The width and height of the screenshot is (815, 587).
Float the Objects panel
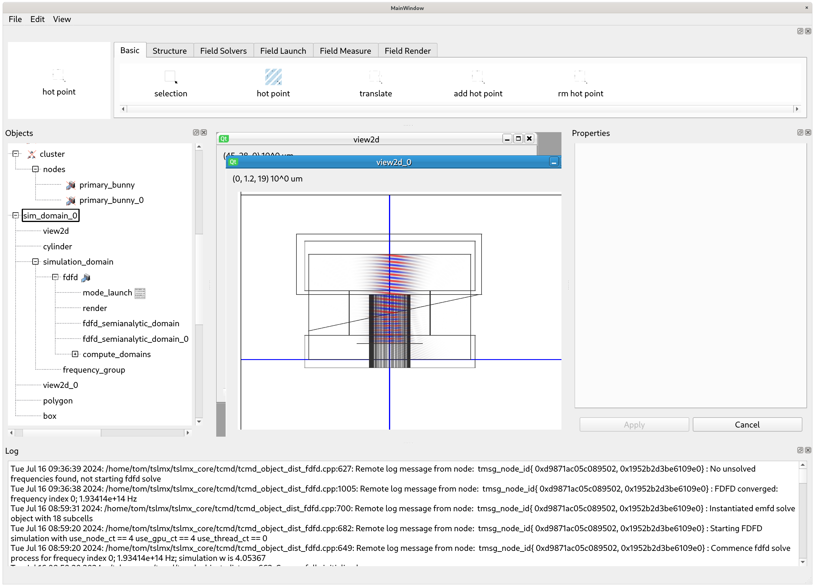tap(196, 132)
